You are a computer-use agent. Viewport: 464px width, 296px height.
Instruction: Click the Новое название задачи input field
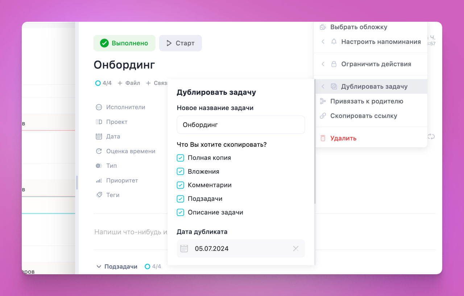241,125
